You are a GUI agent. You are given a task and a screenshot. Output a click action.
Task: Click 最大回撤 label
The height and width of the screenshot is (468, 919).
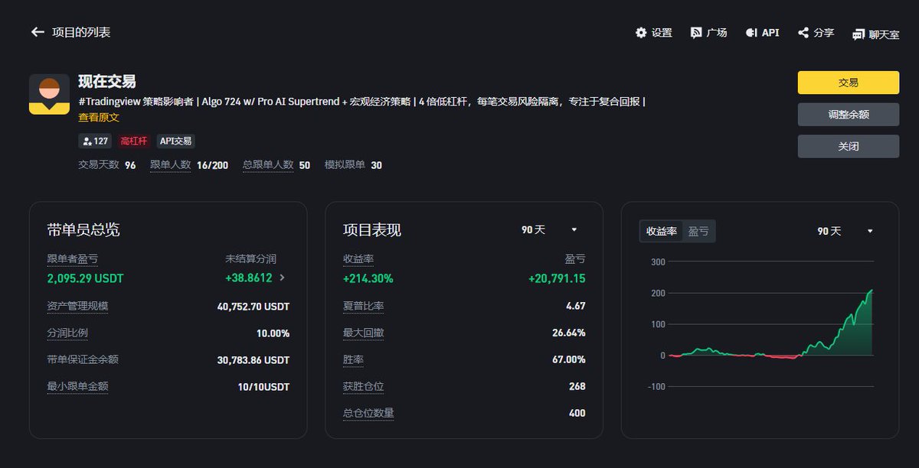tap(364, 333)
